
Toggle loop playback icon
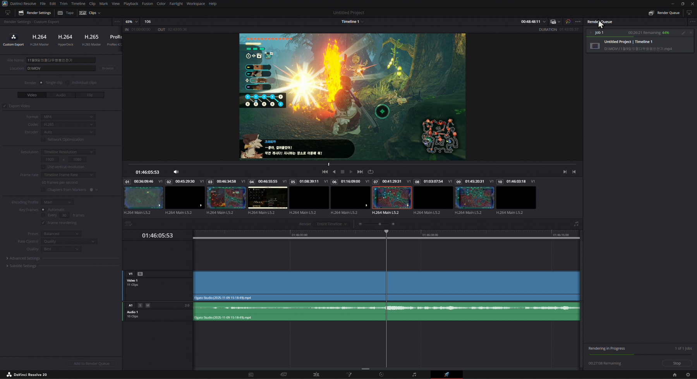(x=371, y=172)
